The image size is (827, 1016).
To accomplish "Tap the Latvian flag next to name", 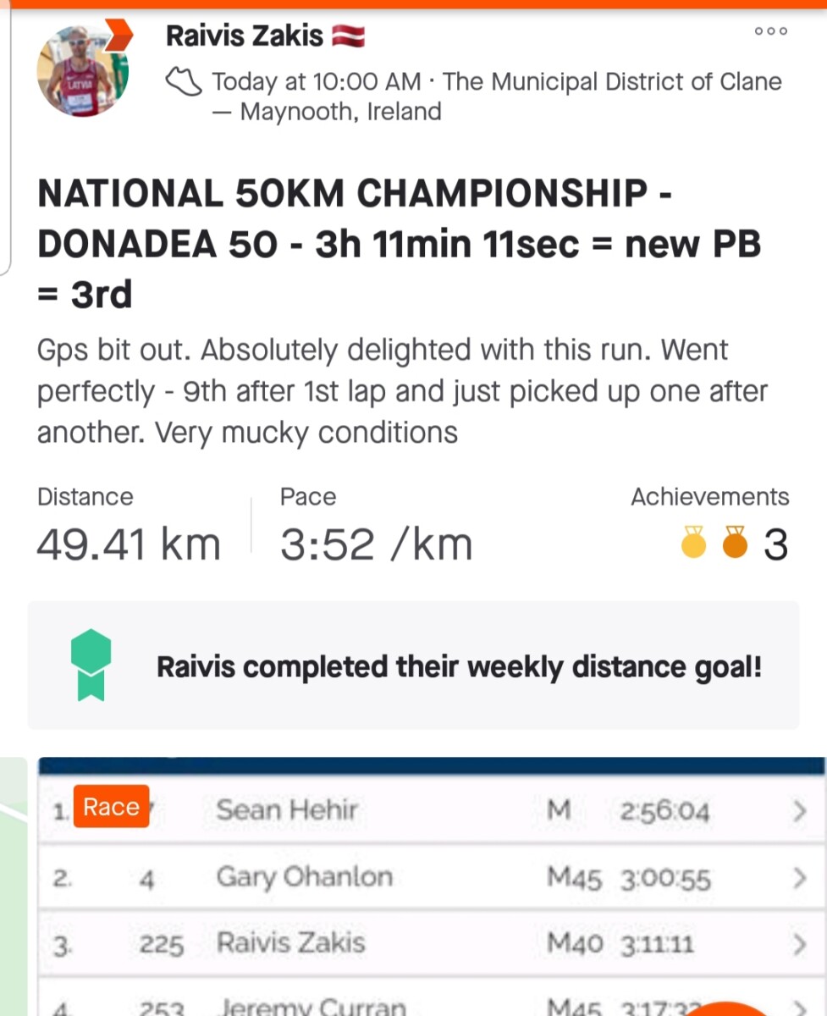I will [x=349, y=36].
